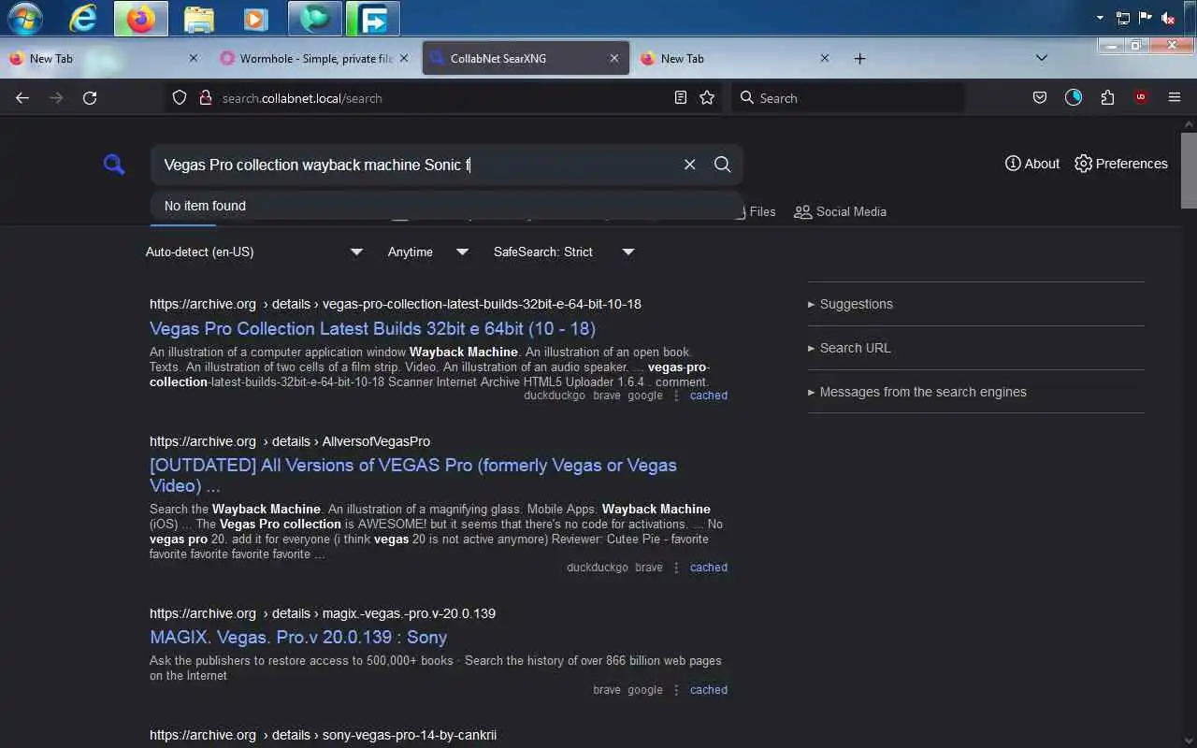1197x748 pixels.
Task: Launch Internet Explorer from the taskbar
Action: (x=83, y=18)
